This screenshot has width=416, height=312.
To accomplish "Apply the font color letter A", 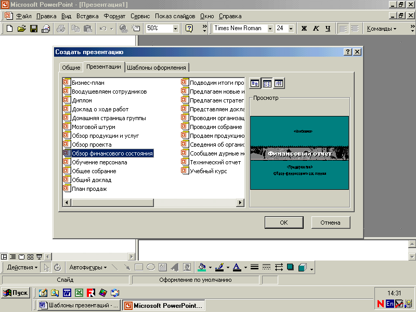I will [x=237, y=267].
